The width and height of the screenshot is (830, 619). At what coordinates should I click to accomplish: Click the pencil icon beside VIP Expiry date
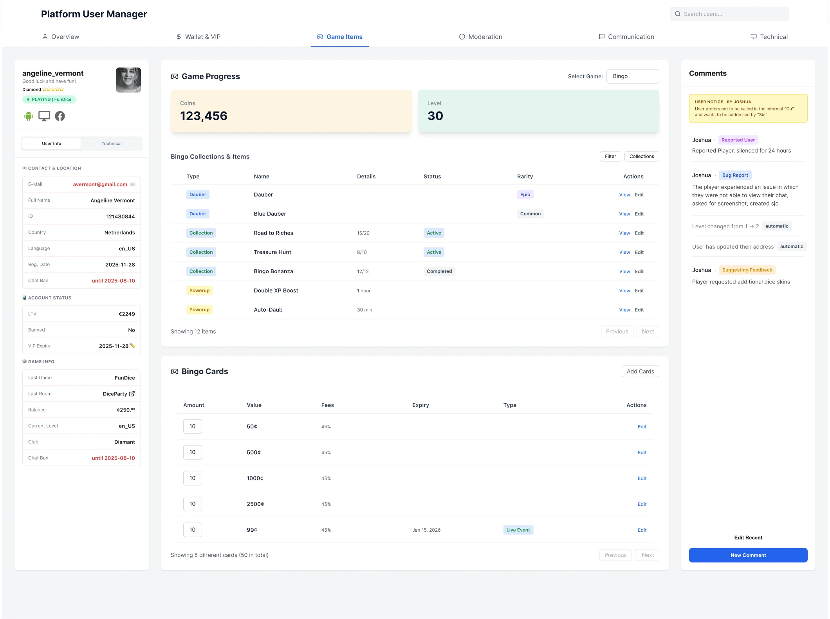click(x=132, y=346)
